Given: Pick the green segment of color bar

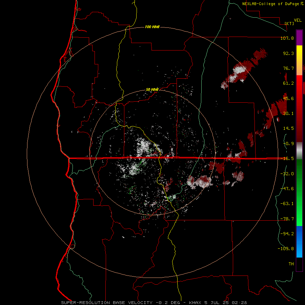Looking at the screenshot, I should click(299, 192).
